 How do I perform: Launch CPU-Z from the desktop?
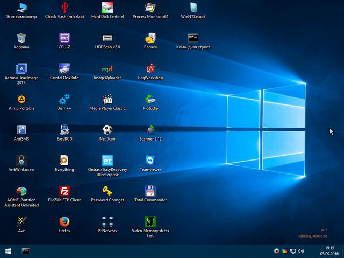(64, 38)
